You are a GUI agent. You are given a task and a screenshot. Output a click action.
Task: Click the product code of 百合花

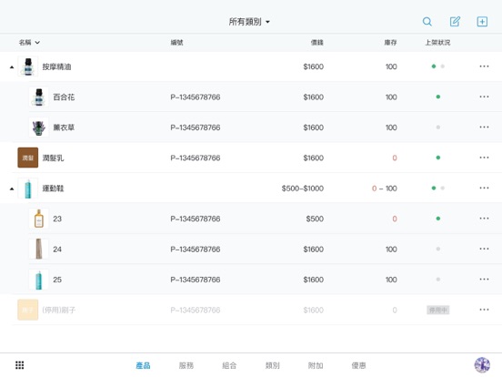pos(196,97)
